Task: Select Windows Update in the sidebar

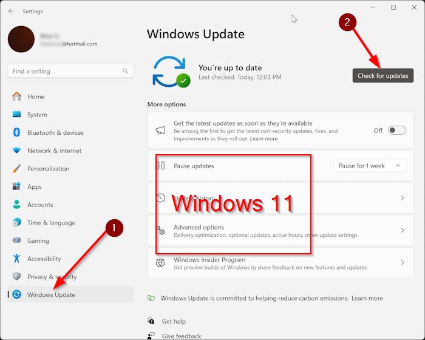Action: click(70, 294)
